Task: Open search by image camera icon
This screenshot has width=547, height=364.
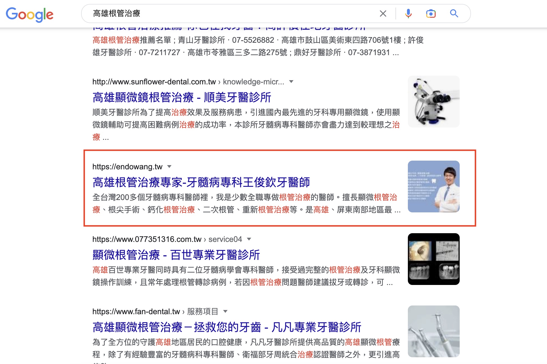Action: 431,14
